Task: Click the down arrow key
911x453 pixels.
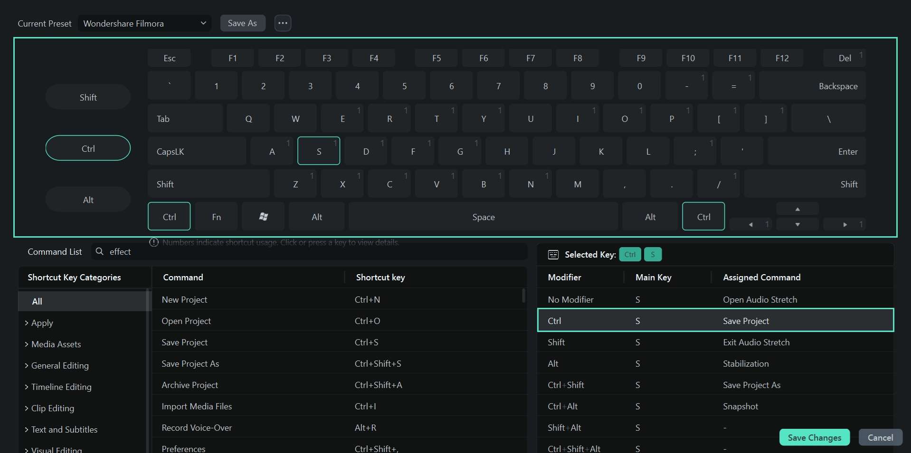Action: click(x=797, y=224)
